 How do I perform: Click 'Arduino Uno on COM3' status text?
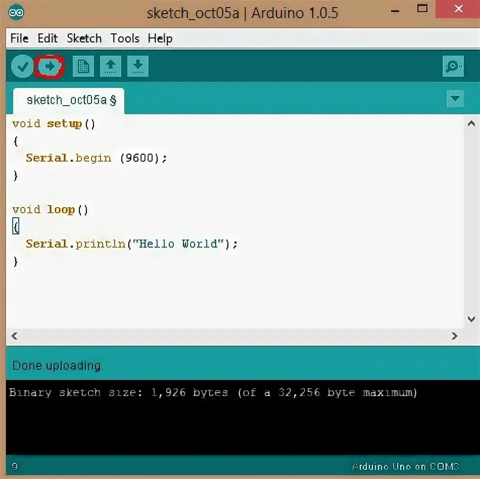click(405, 466)
